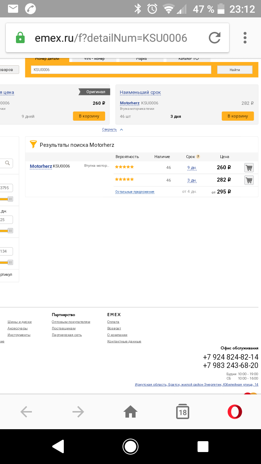Open Motorherz brand link in results table

click(41, 166)
